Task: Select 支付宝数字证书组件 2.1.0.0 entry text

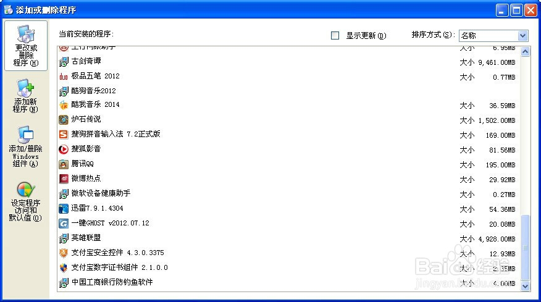Action: (x=120, y=267)
